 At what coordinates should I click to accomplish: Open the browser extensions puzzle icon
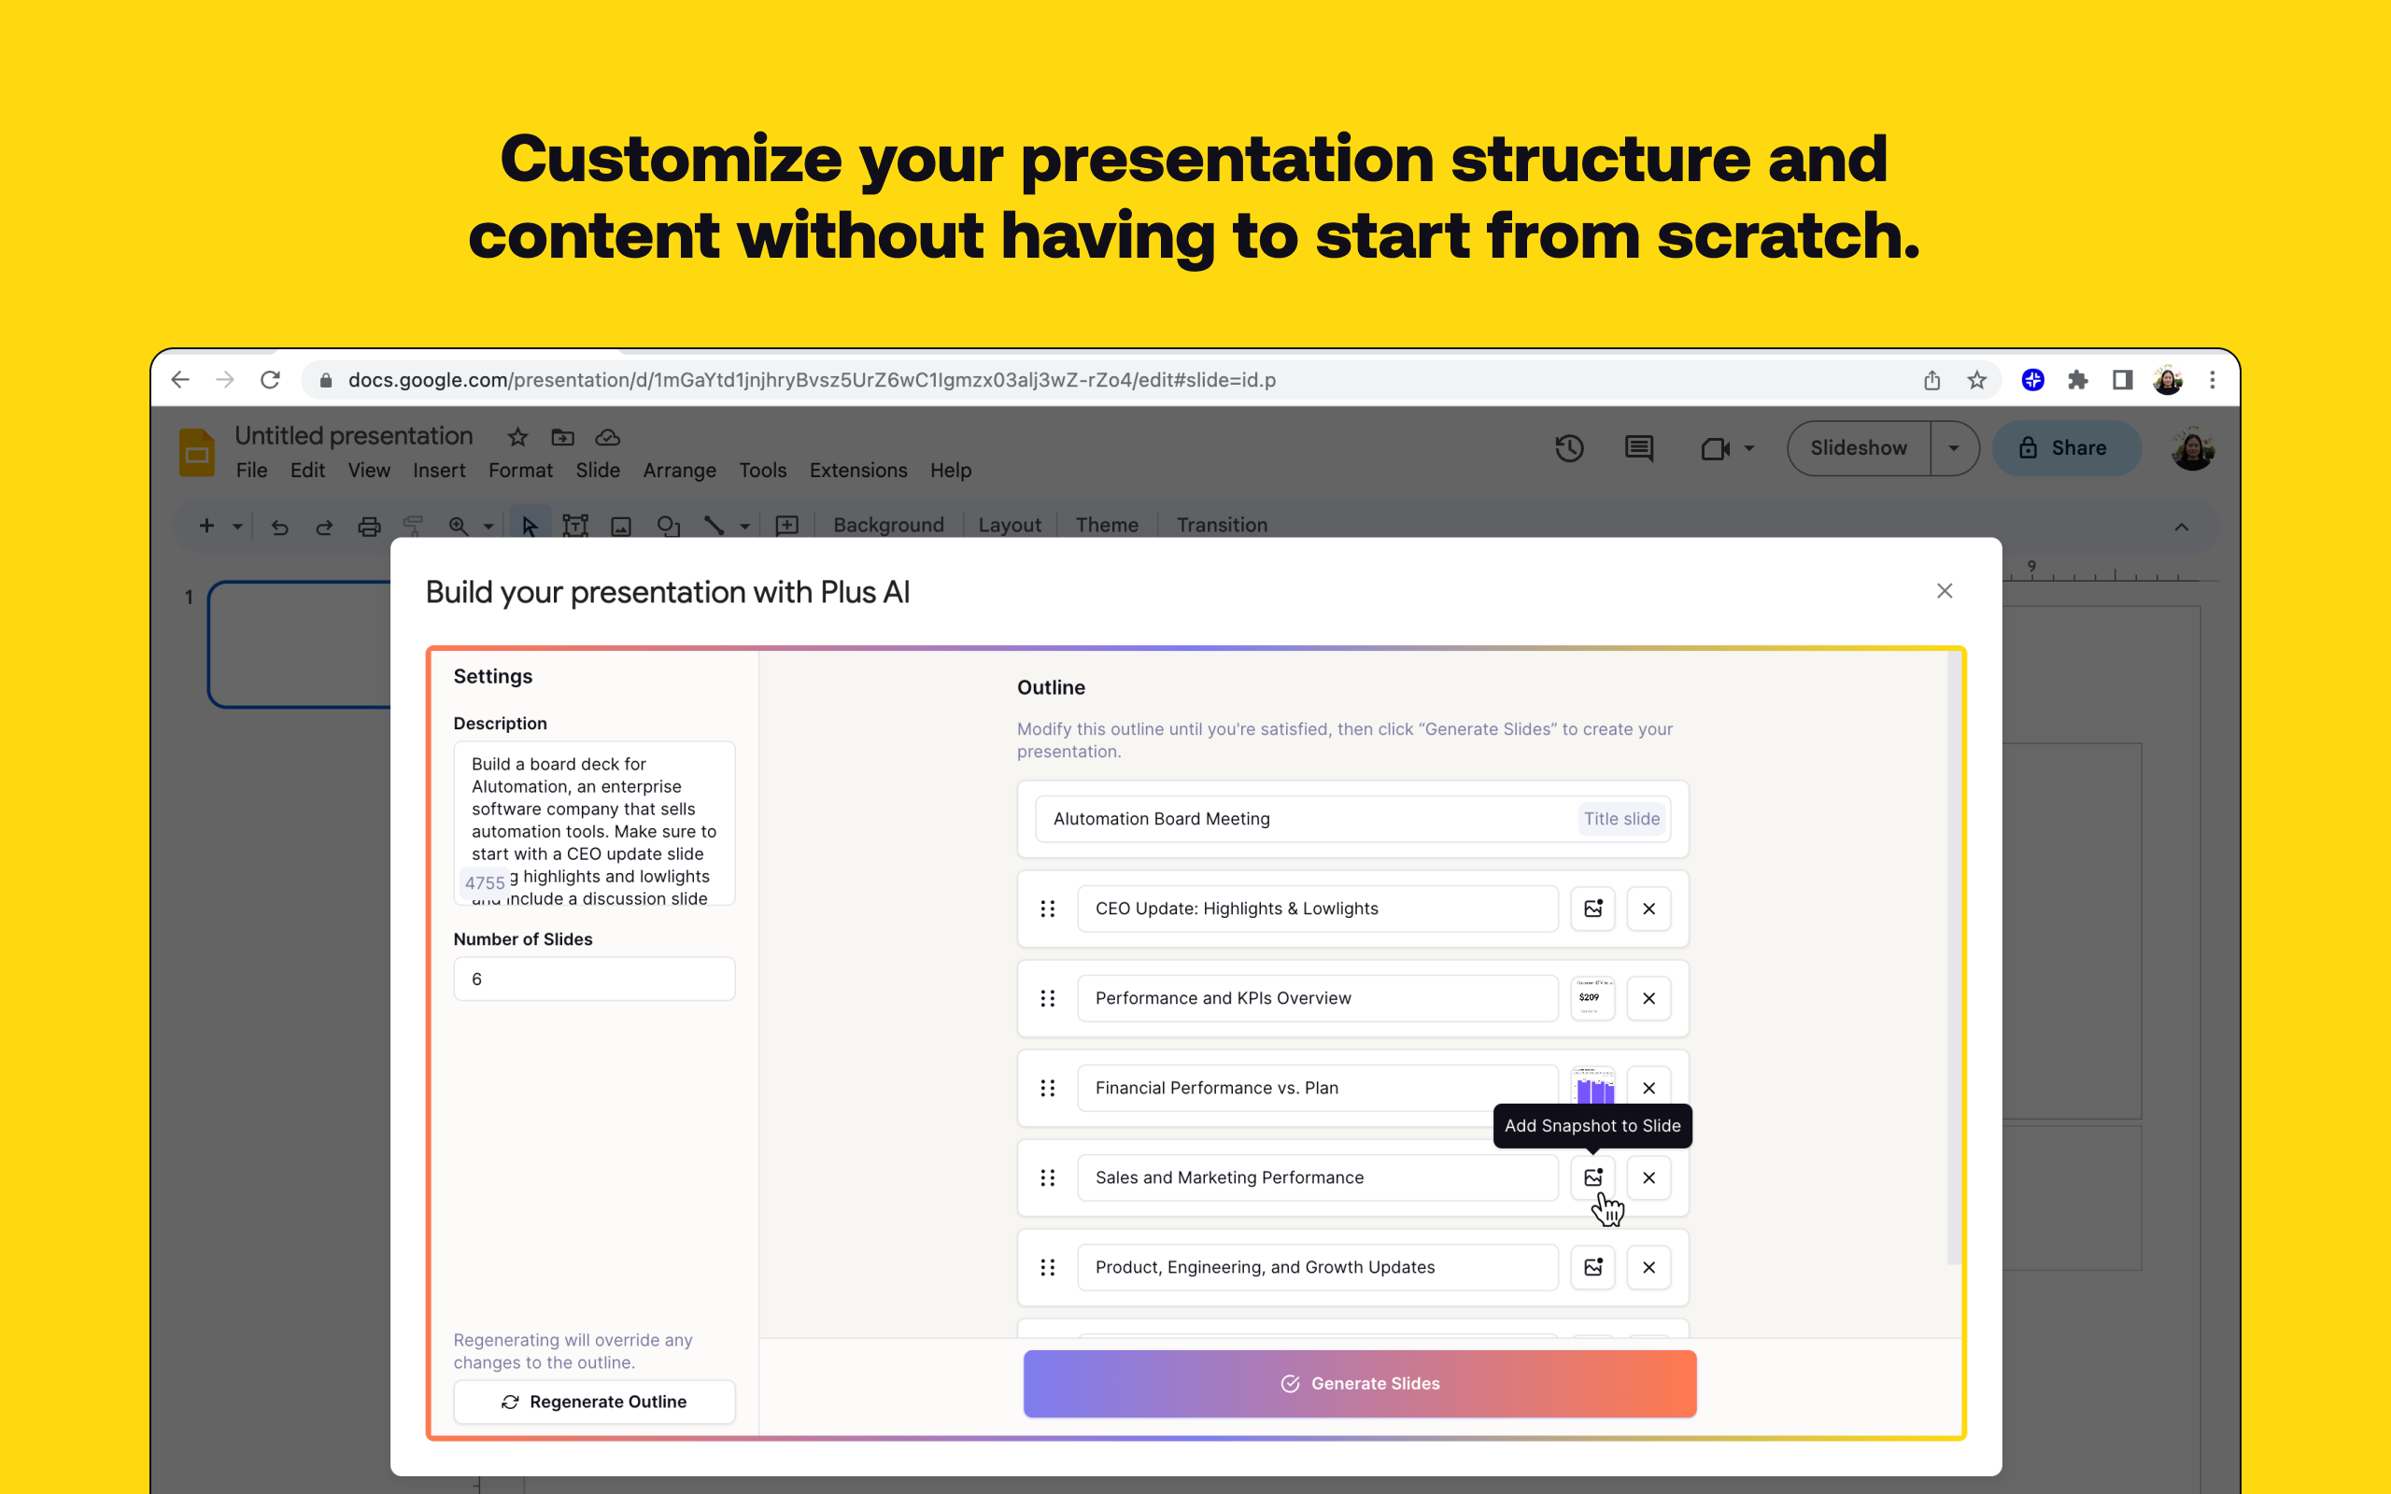2078,380
